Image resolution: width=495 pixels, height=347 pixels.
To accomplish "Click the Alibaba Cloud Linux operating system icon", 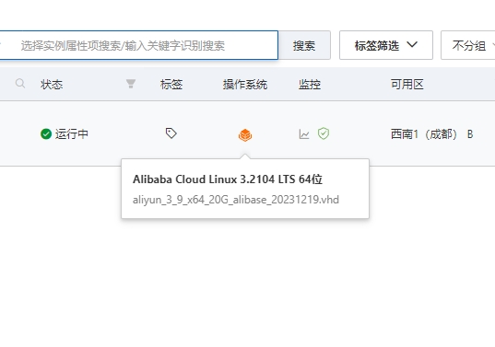I will [245, 135].
